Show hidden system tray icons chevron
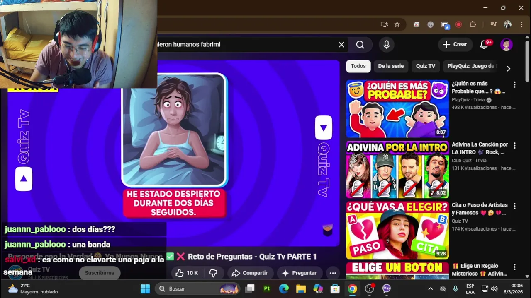Viewport: 531px width, 298px height. [x=430, y=289]
